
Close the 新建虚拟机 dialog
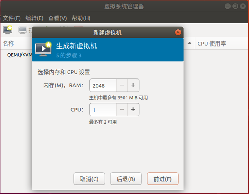point(178,32)
